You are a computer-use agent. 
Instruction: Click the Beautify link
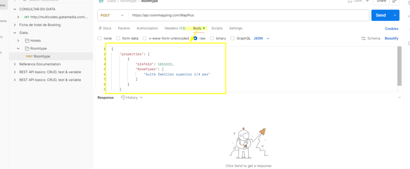(x=391, y=38)
